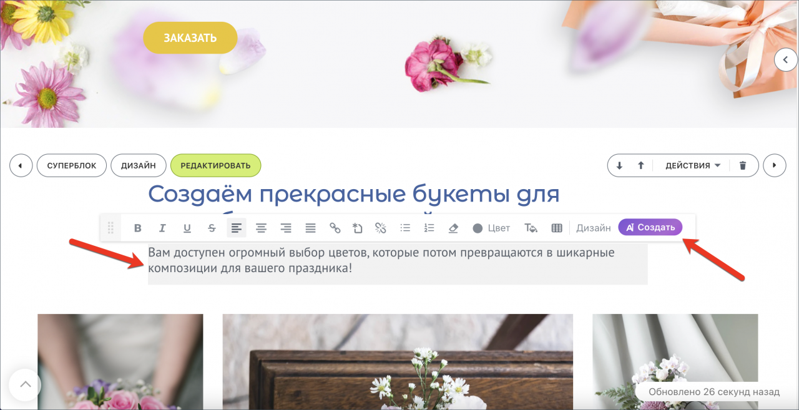
Task: Insert a link with chain icon
Action: tap(335, 228)
